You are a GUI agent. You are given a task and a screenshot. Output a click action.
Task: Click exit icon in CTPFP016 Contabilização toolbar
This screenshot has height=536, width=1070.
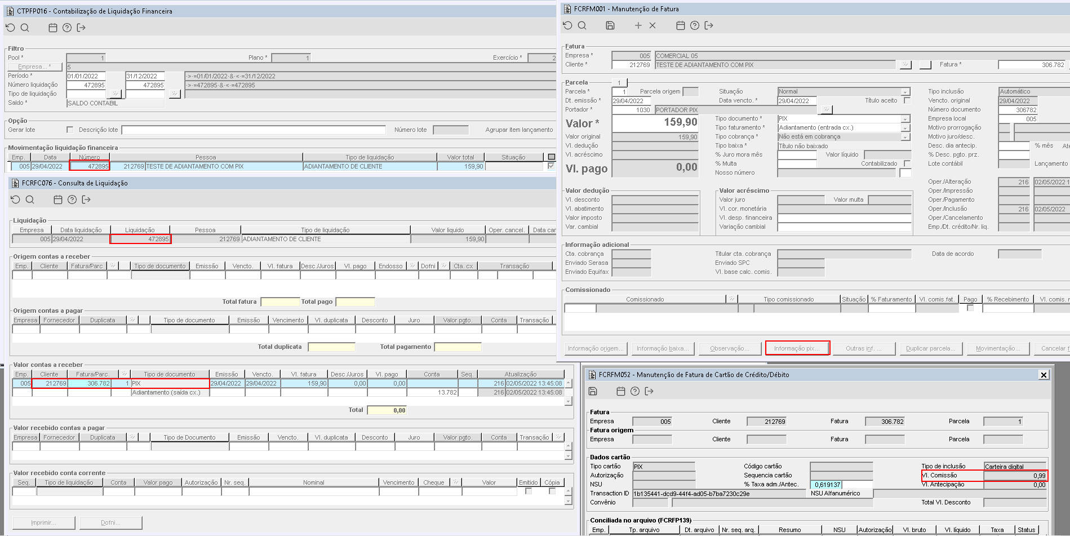(x=81, y=28)
